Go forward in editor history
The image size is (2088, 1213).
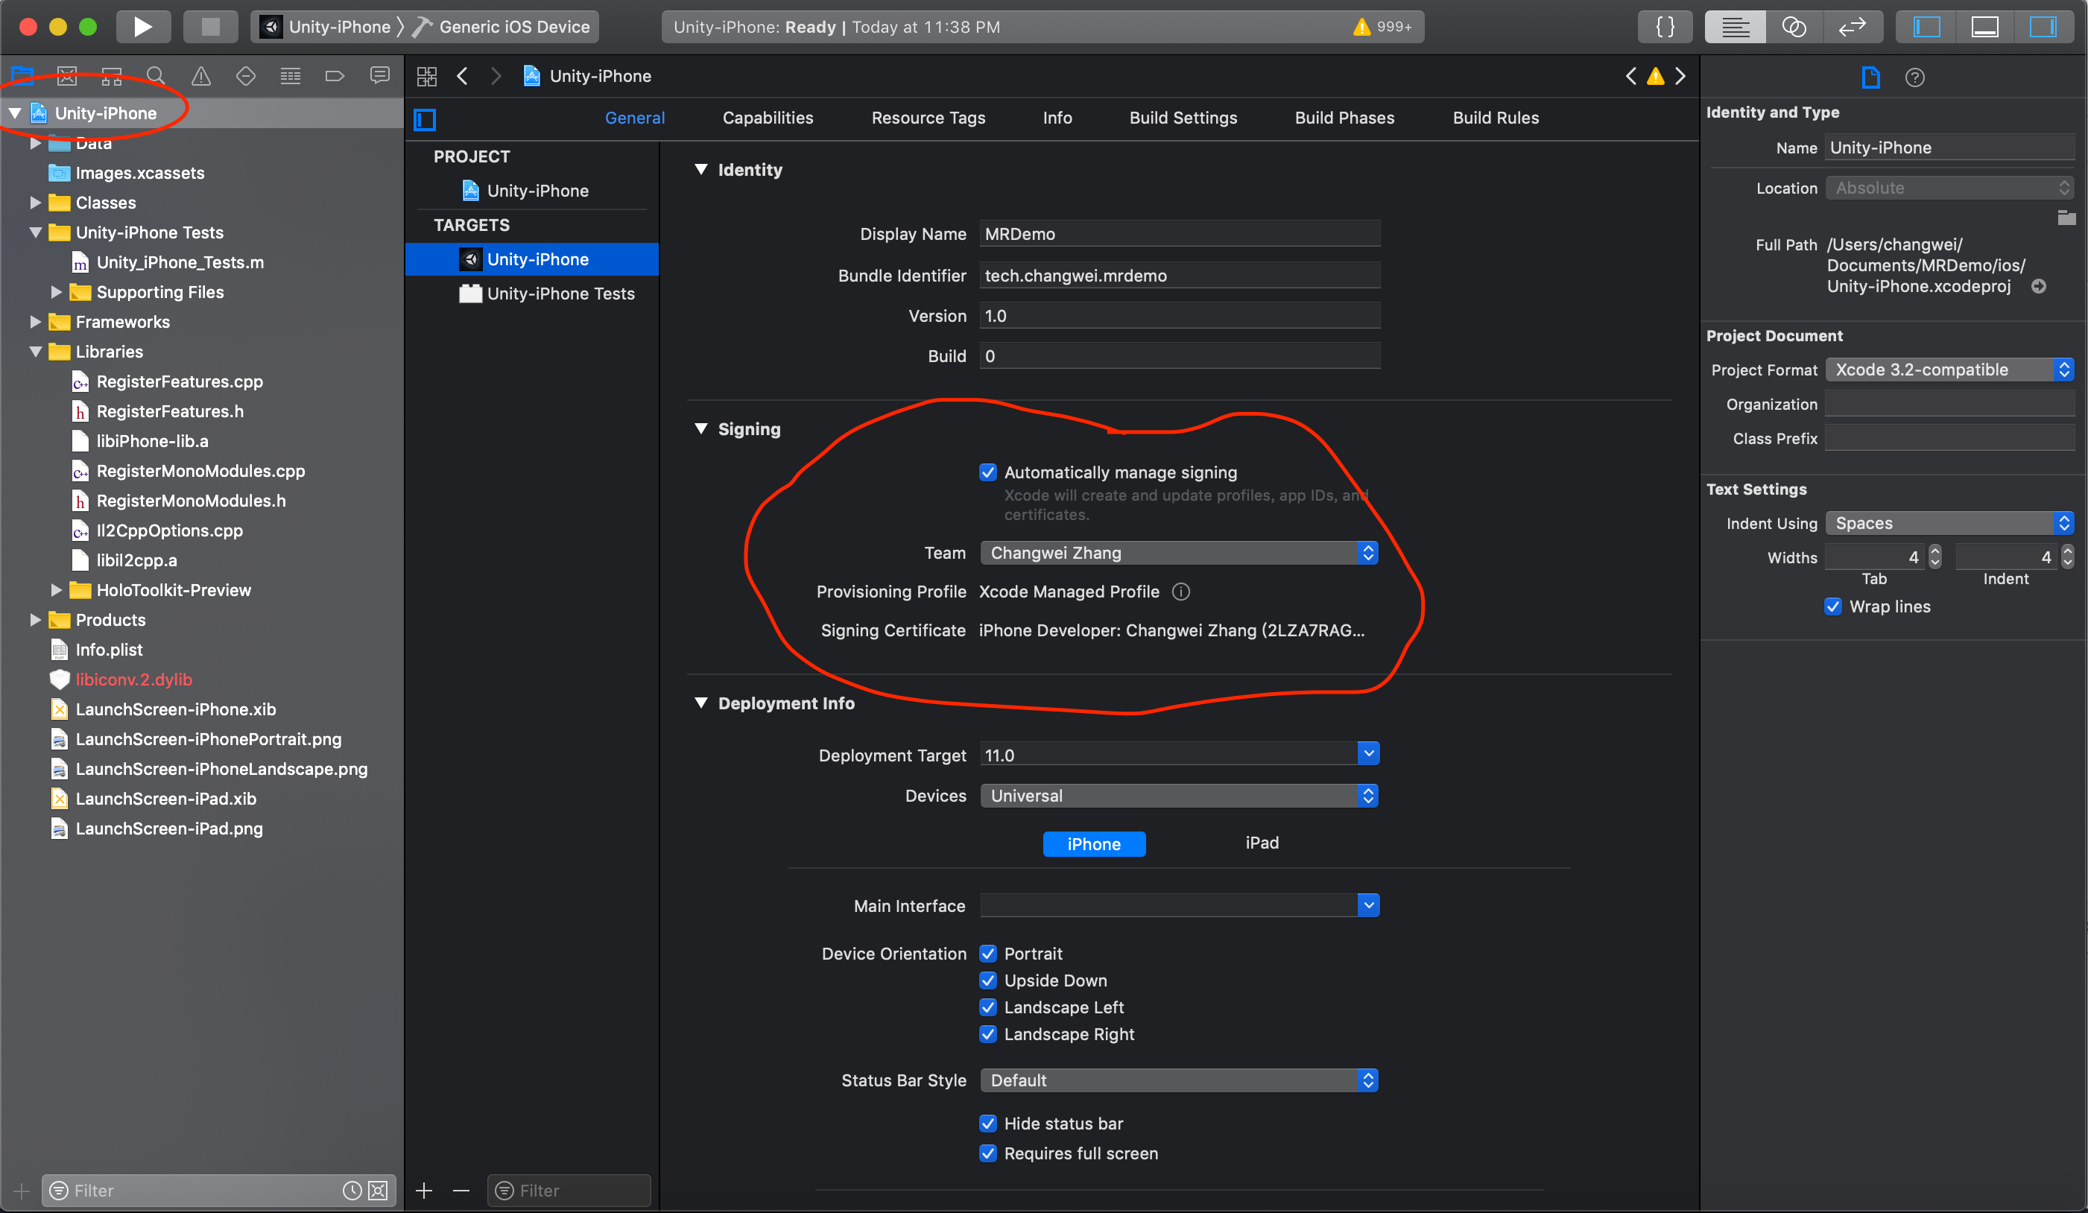click(x=496, y=76)
